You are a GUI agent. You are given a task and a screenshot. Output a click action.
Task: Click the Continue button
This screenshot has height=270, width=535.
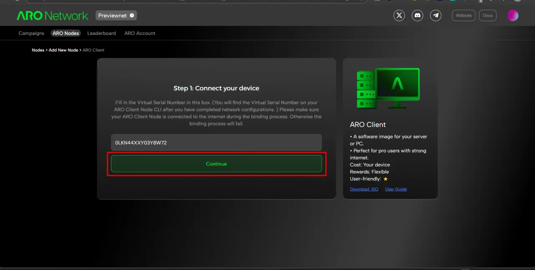click(216, 164)
